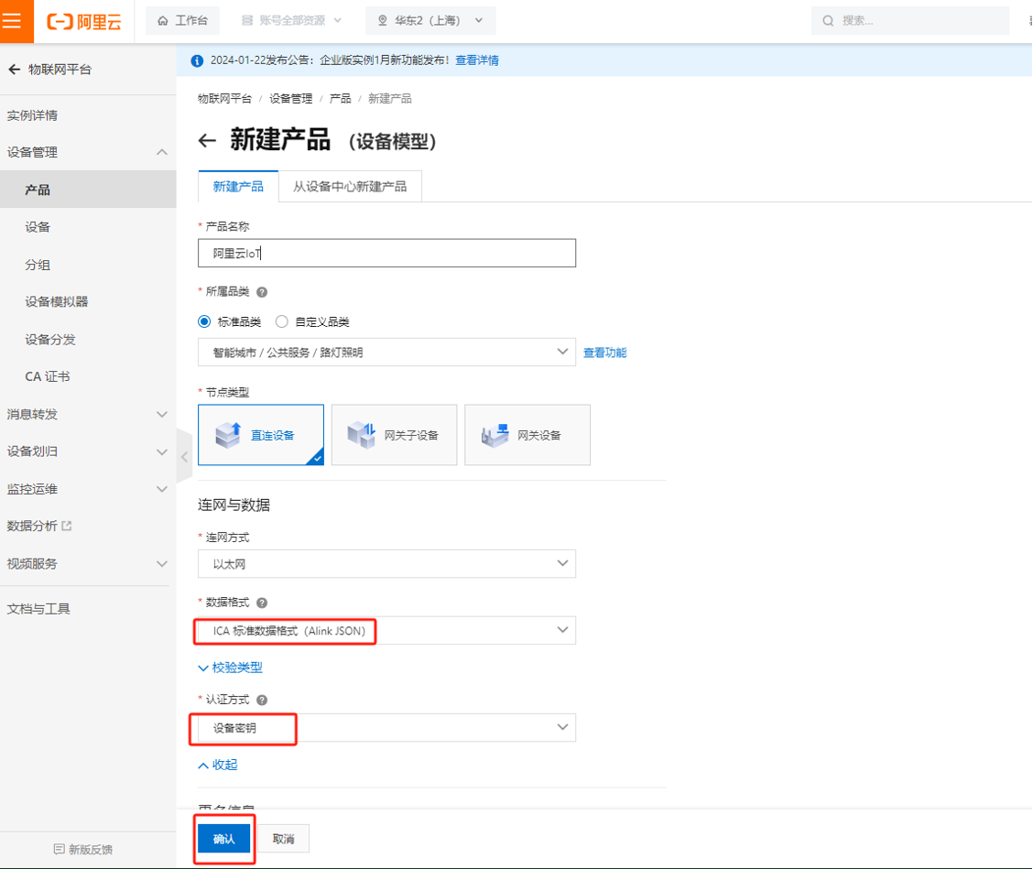1033x869 pixels.
Task: Click help icon beside 数据格式 label
Action: (x=262, y=603)
